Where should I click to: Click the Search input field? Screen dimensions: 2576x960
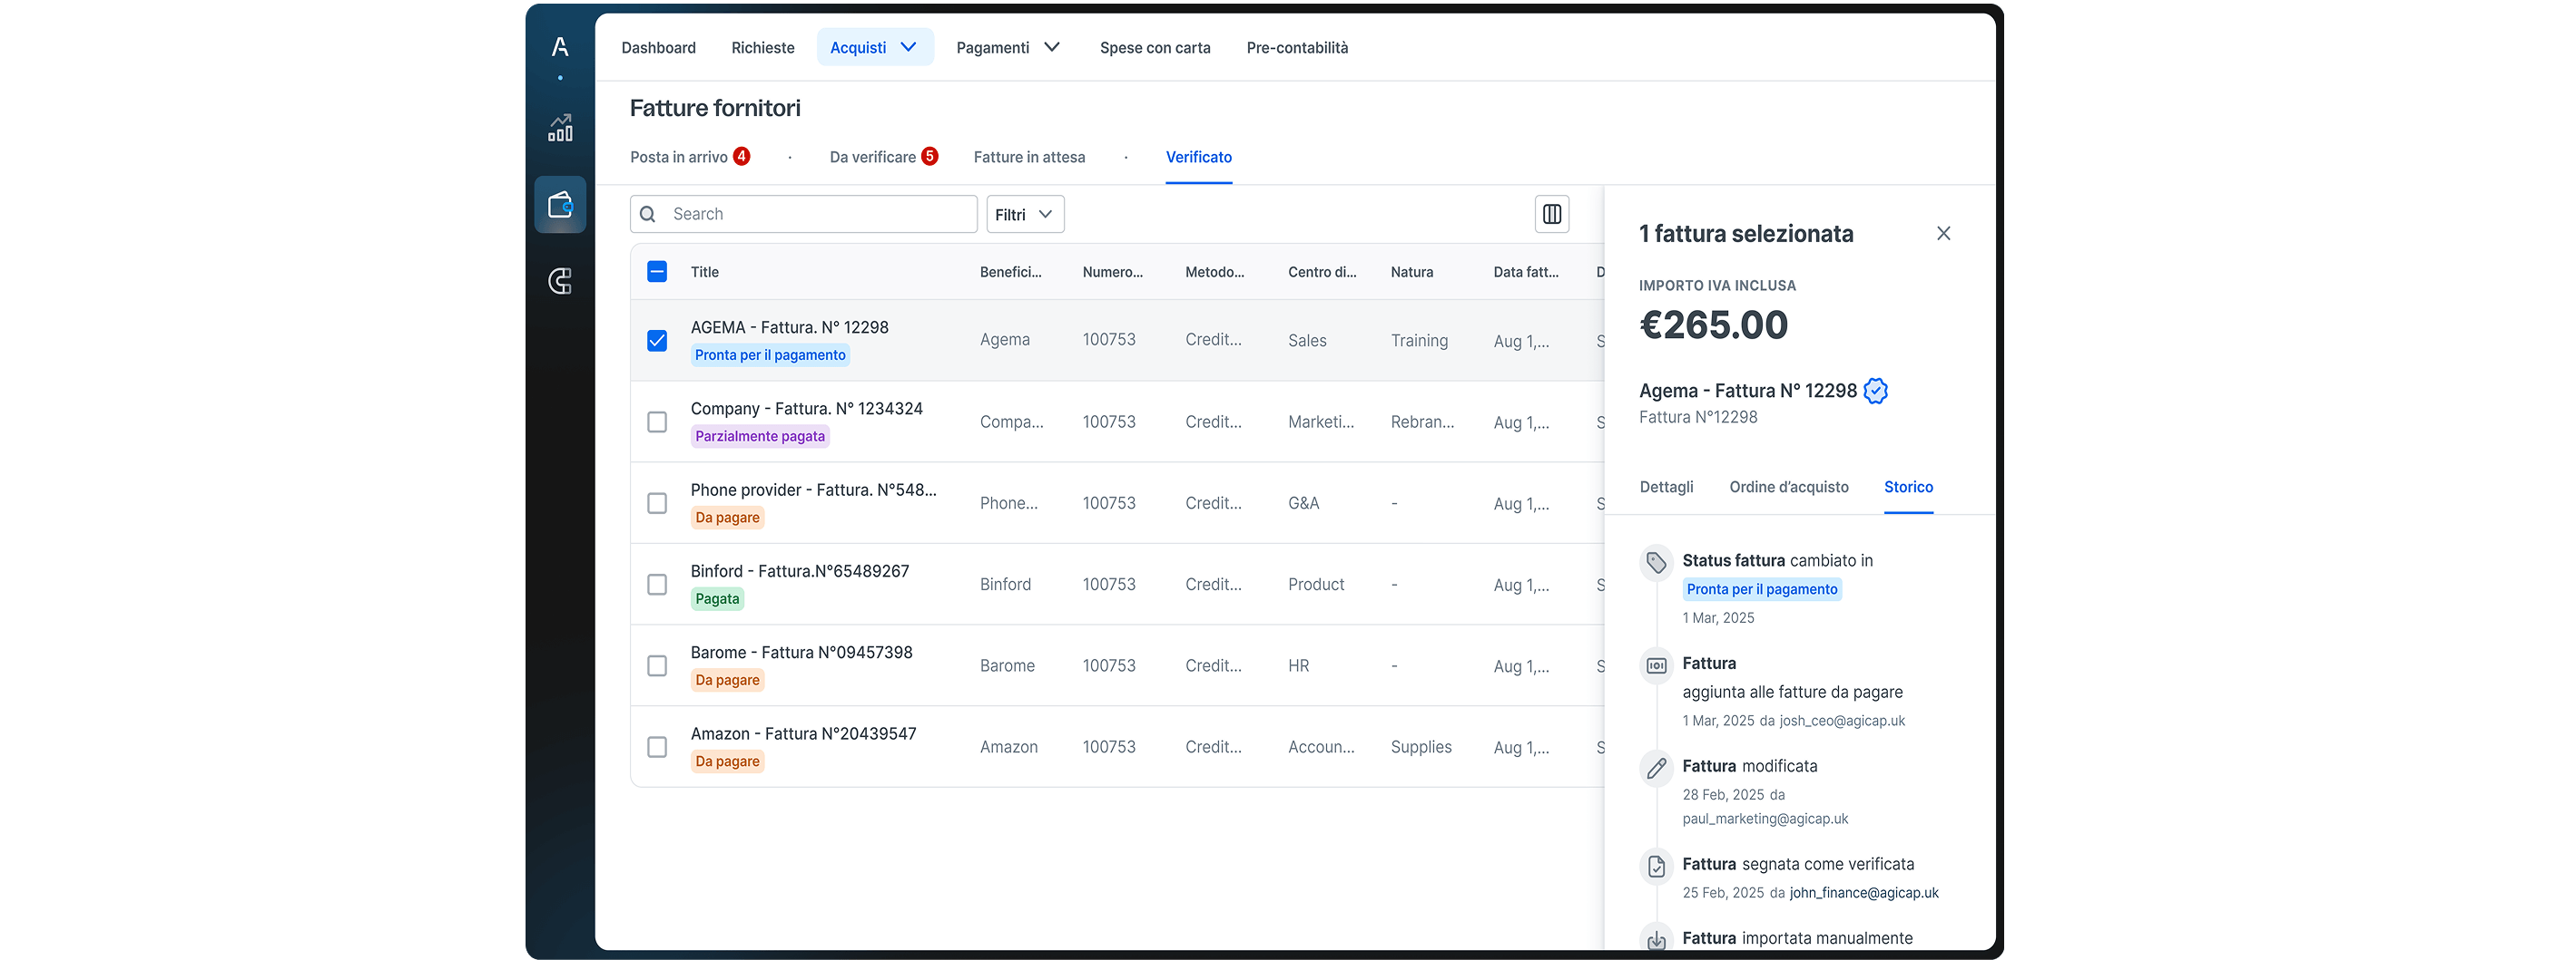[804, 214]
